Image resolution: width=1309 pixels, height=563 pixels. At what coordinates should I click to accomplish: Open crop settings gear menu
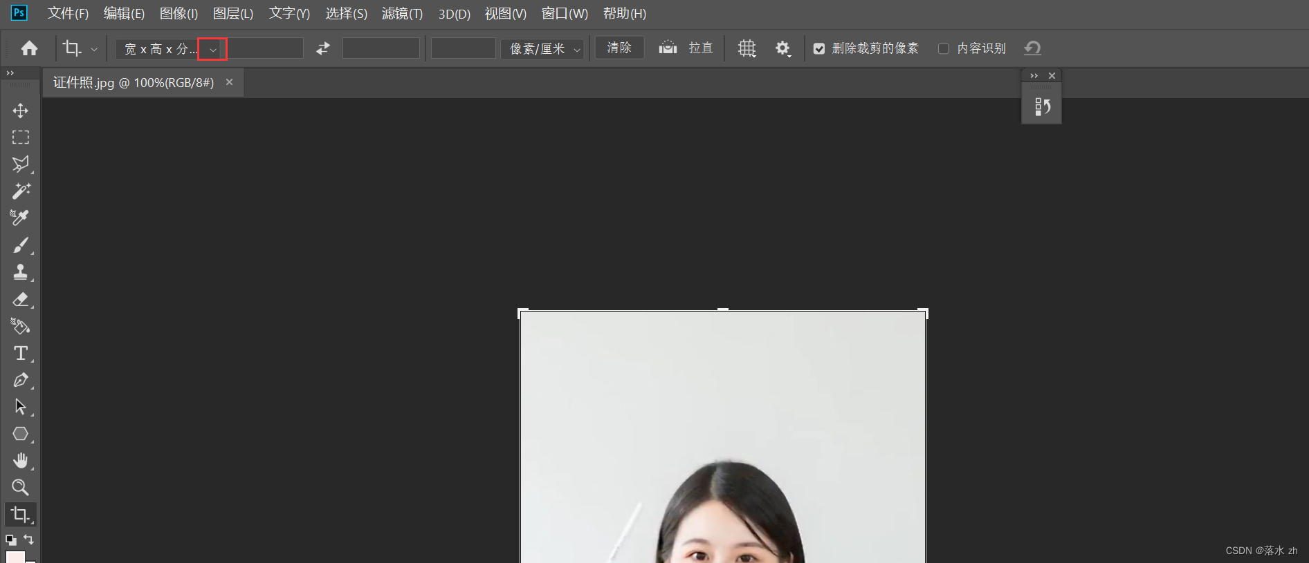coord(783,48)
